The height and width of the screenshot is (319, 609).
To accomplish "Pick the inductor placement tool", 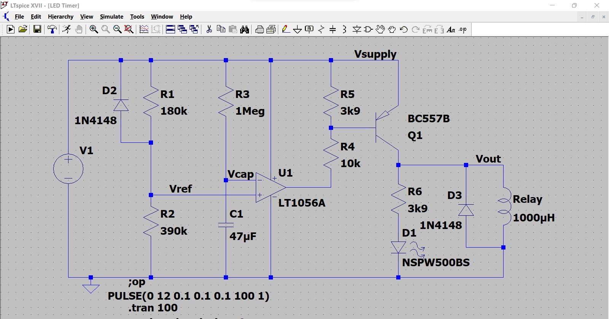I will (344, 29).
